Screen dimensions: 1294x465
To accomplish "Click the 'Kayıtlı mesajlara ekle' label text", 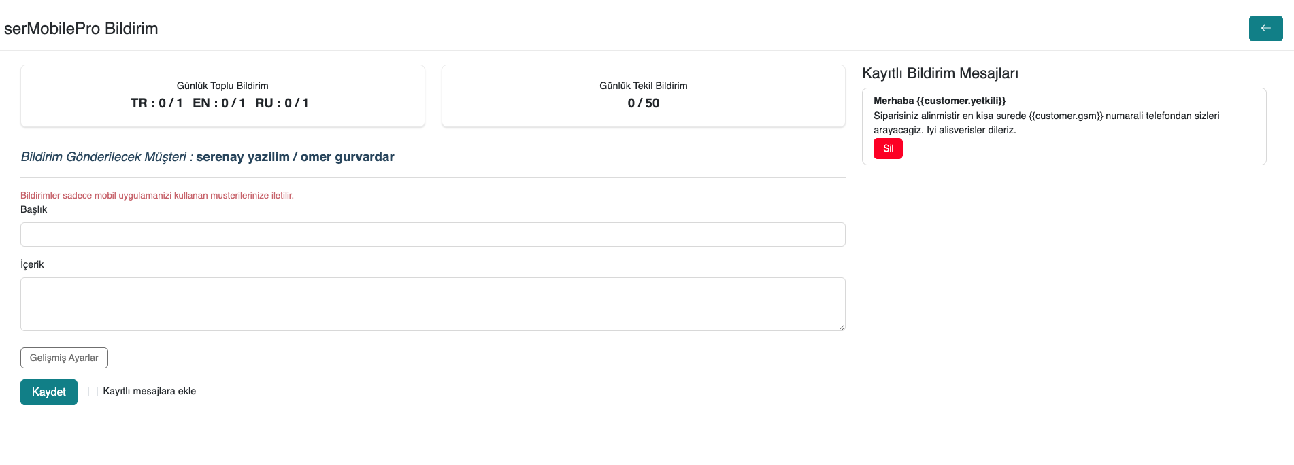I will (x=149, y=392).
